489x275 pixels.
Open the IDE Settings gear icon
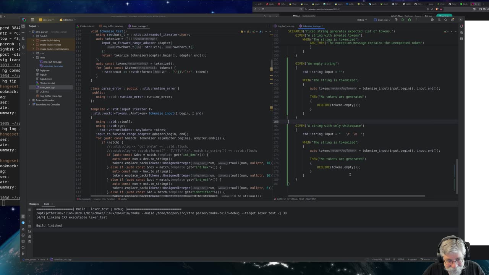[x=452, y=20]
